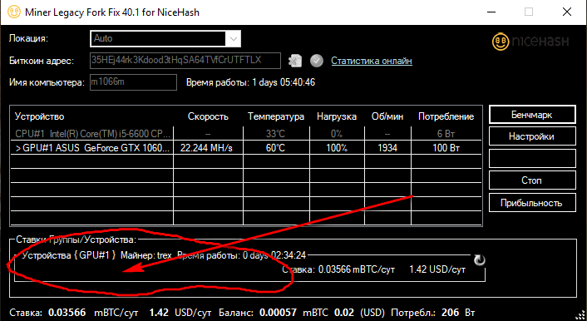Click the Имя компьютера field m1066m

point(133,82)
